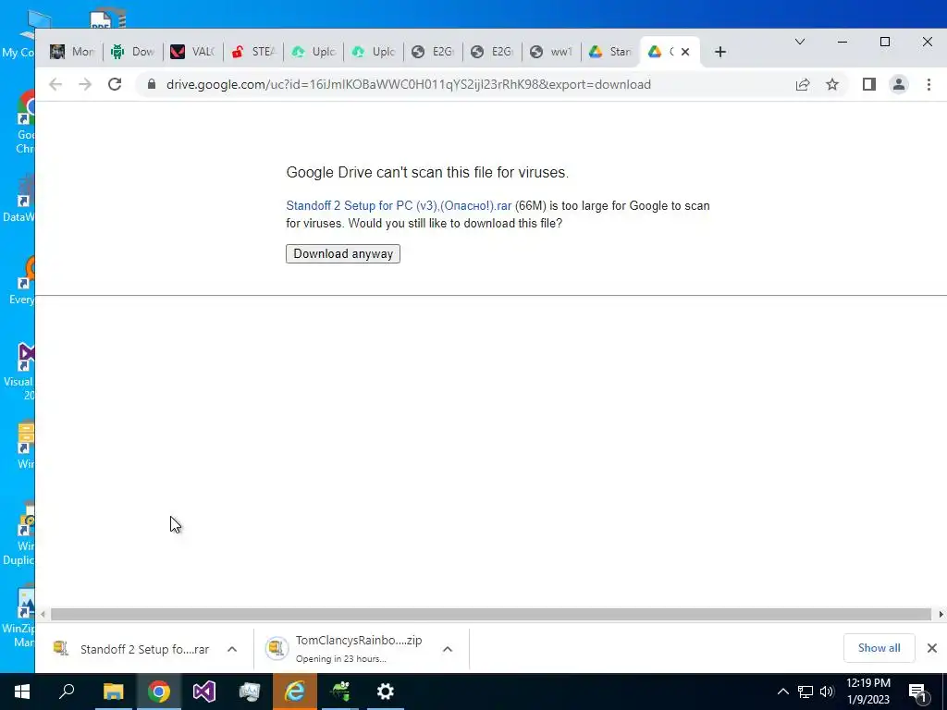The image size is (947, 710).
Task: Open Settings gear in taskbar
Action: (x=386, y=692)
